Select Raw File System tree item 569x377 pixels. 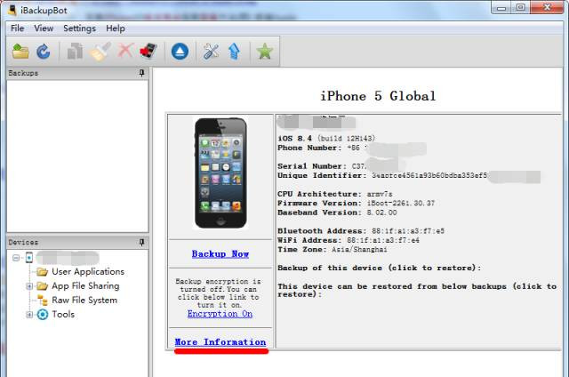pos(84,300)
